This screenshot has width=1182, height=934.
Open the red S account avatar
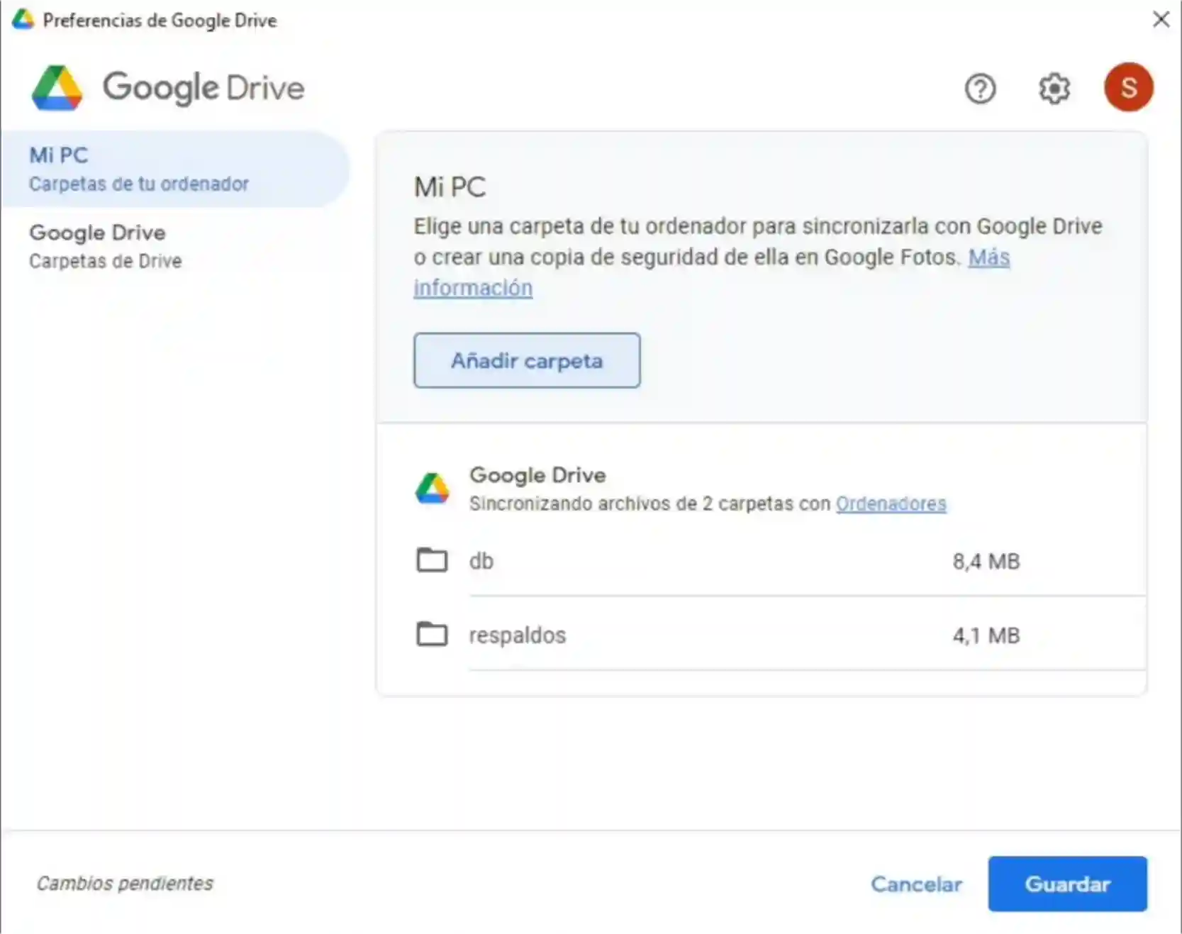click(1128, 87)
